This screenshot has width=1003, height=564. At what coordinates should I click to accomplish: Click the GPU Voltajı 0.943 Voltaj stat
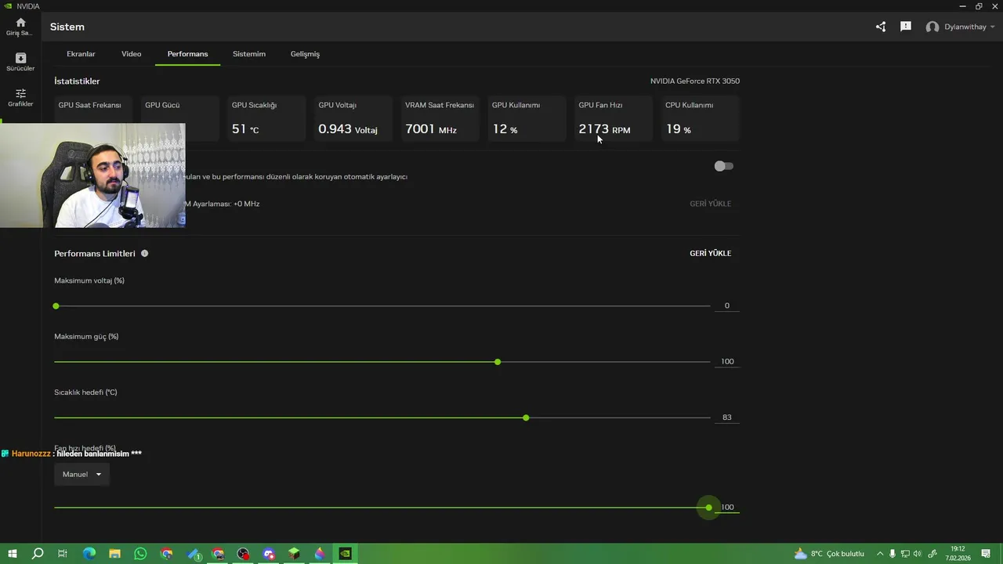(353, 119)
